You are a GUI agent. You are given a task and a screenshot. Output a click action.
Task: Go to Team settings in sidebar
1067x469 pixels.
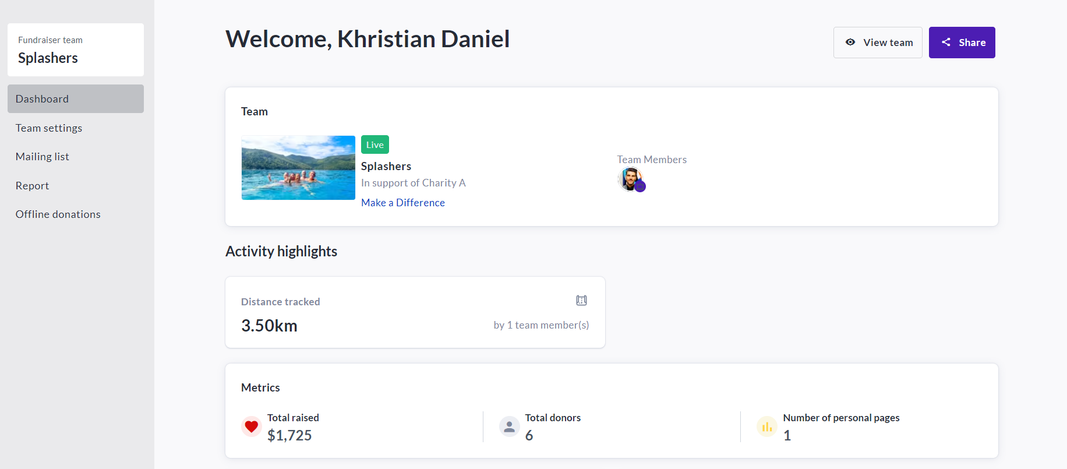pyautogui.click(x=49, y=128)
